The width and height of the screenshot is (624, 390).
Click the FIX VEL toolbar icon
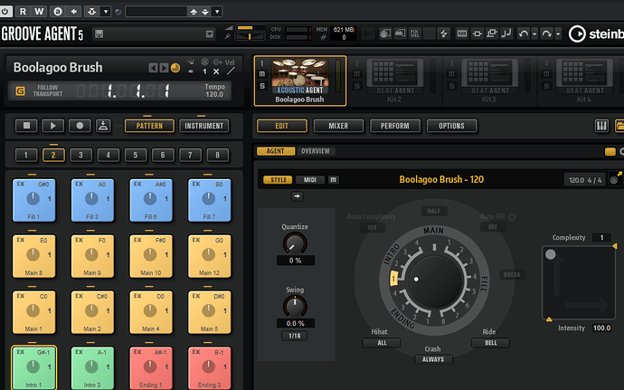click(415, 33)
